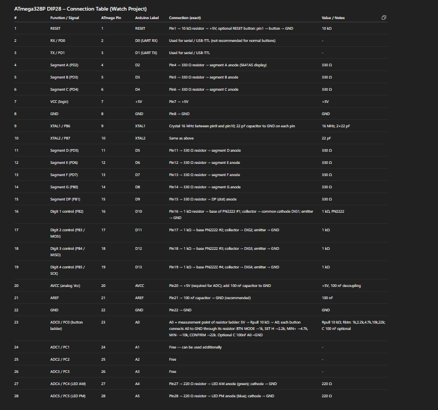Click the '16 MHz, 2×22 pF' value cell
The height and width of the screenshot is (410, 438).
pos(335,126)
